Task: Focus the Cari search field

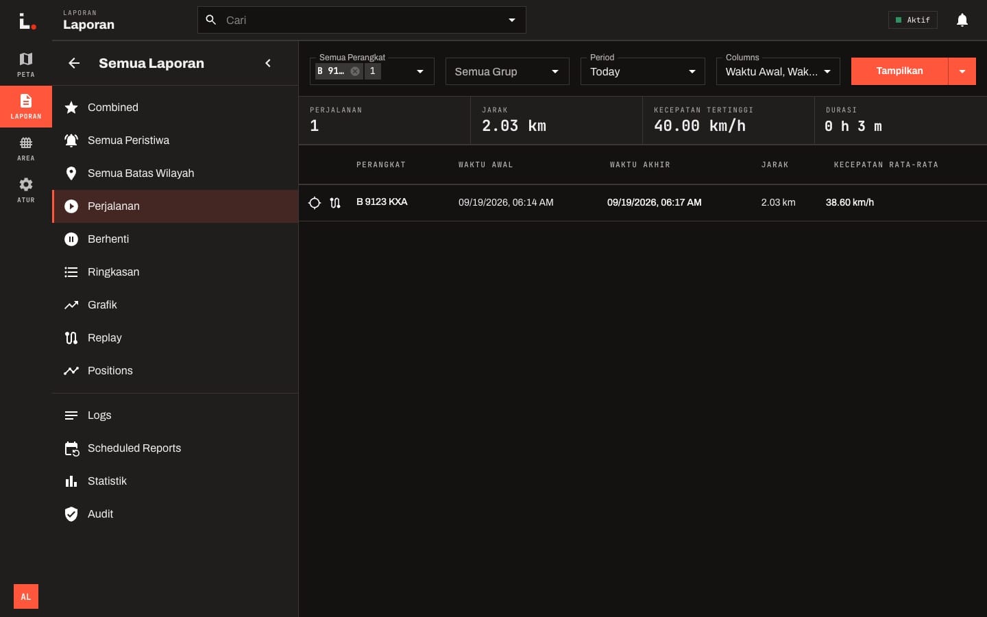Action: [x=362, y=20]
